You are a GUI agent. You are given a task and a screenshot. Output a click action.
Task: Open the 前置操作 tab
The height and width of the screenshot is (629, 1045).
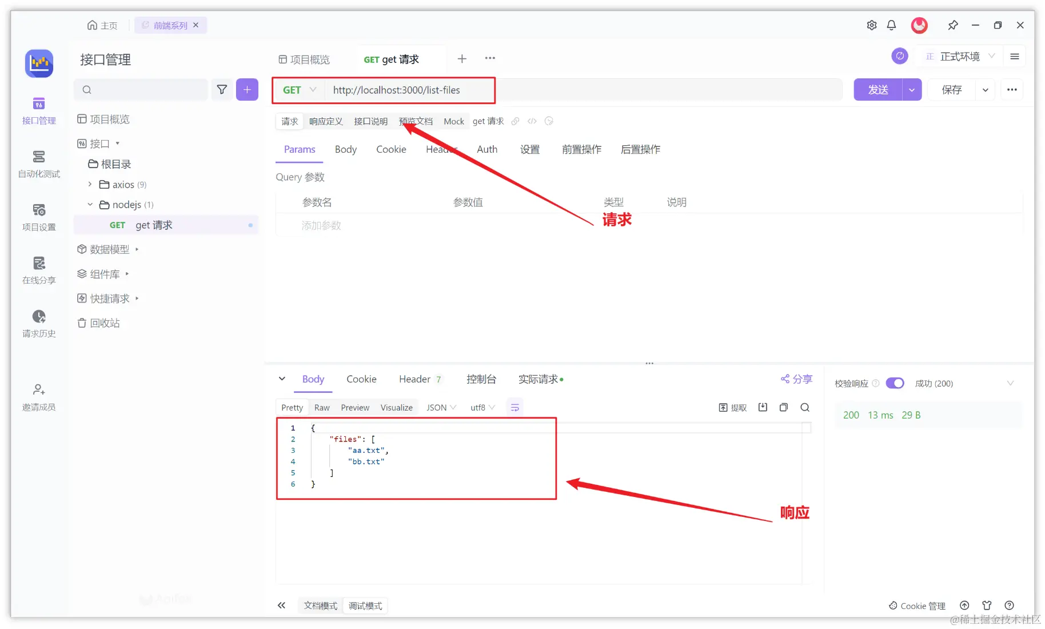click(x=581, y=149)
